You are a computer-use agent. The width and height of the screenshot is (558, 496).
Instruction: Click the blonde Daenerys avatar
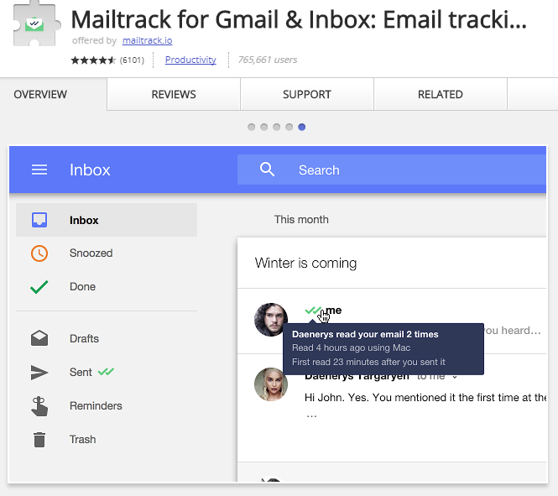(271, 384)
